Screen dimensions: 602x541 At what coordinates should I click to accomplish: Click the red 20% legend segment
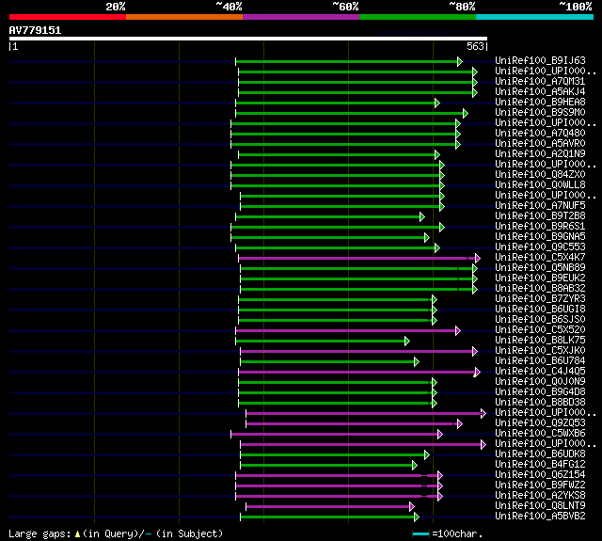pyautogui.click(x=68, y=17)
